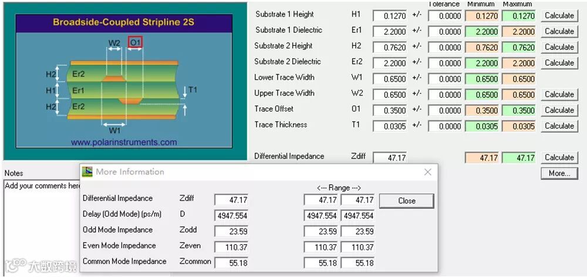Click the O1 Trace Offset value 0.3500

tap(390, 111)
